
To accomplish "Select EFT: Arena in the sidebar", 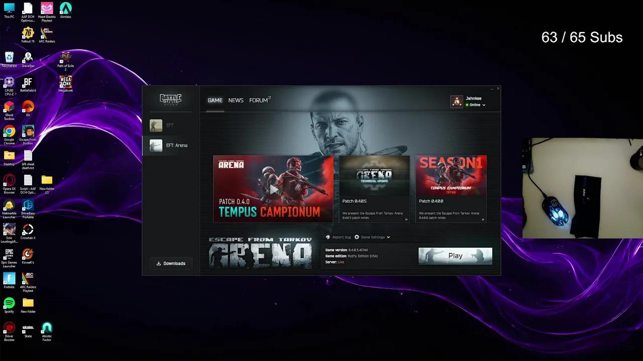I will [171, 145].
